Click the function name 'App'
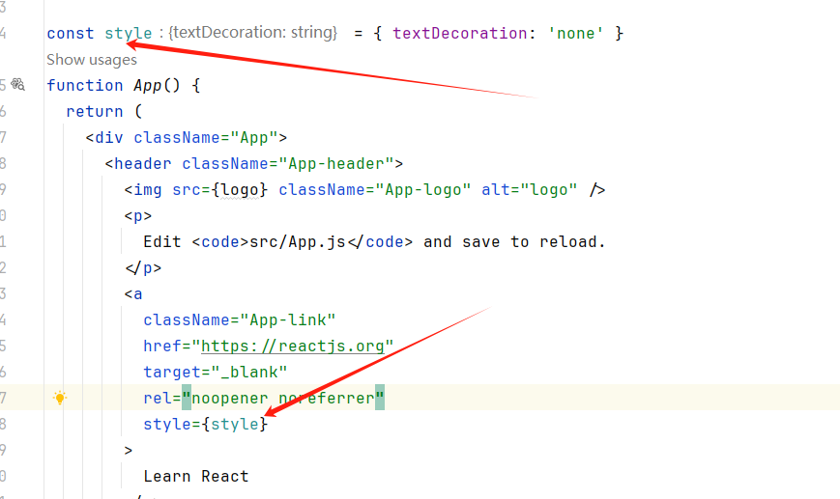The image size is (840, 499). [148, 86]
